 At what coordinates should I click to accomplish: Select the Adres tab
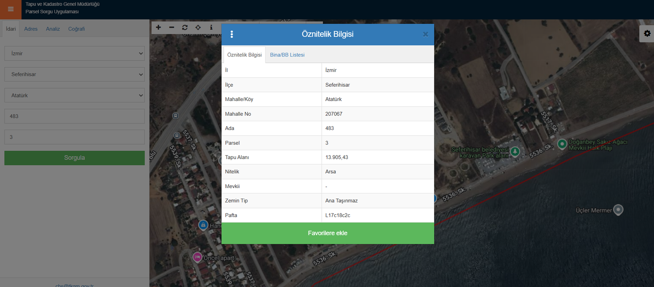tap(31, 29)
